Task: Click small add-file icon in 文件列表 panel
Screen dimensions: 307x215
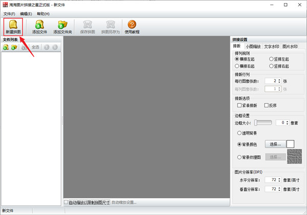Action: click(x=6, y=48)
